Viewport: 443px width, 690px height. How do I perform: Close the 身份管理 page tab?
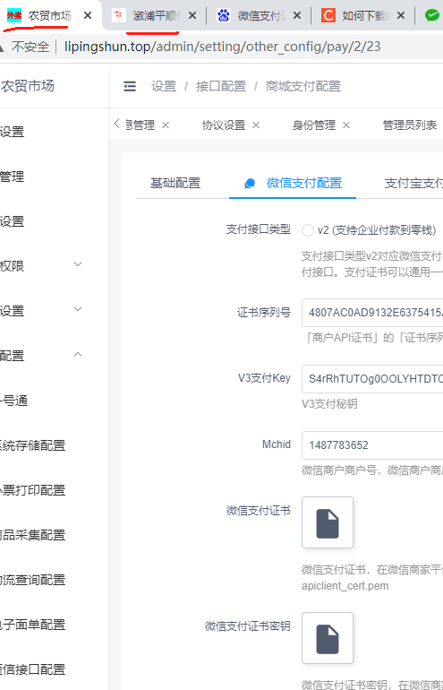(346, 125)
